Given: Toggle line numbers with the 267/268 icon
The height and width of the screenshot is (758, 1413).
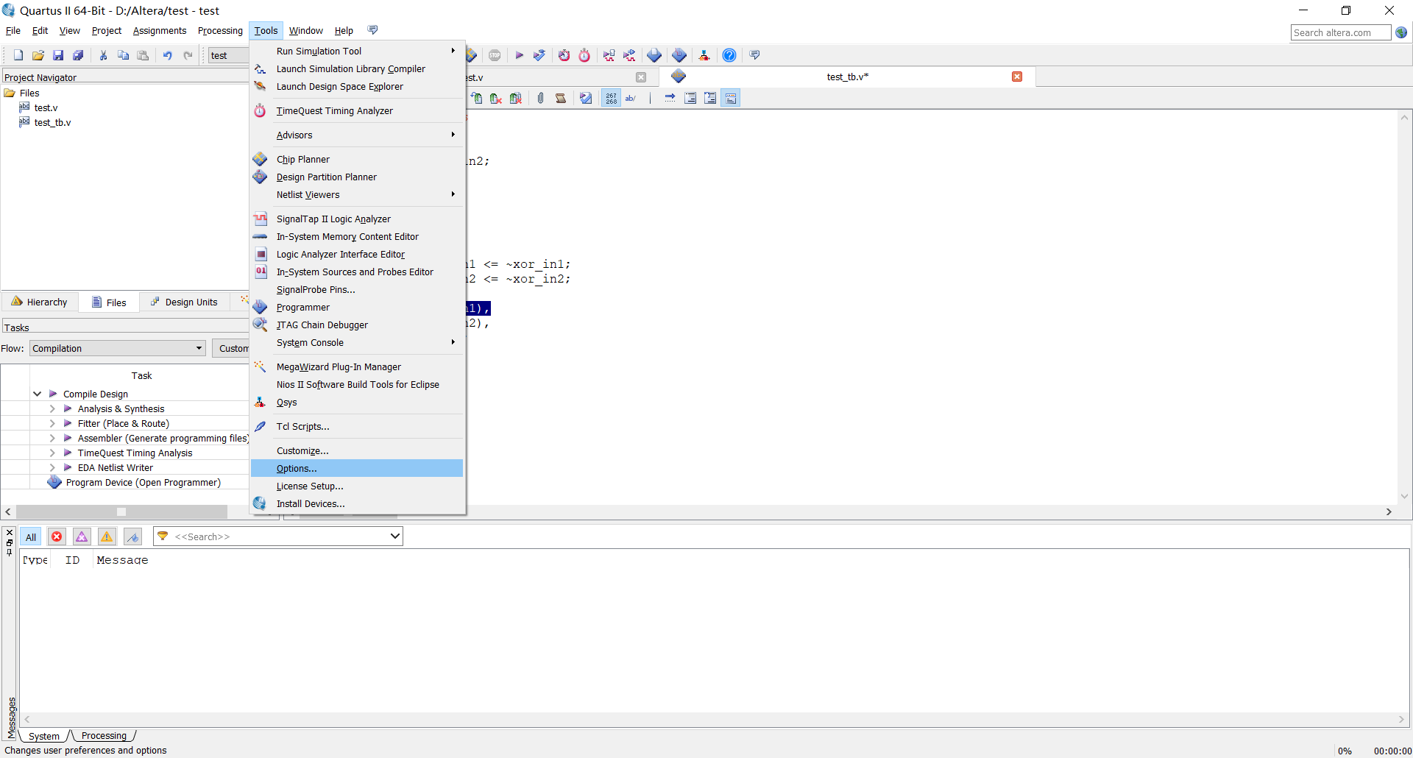Looking at the screenshot, I should 611,97.
